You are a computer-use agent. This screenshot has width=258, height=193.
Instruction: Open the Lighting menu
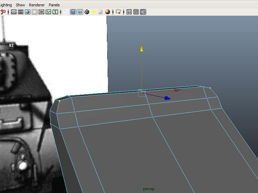(x=6, y=4)
